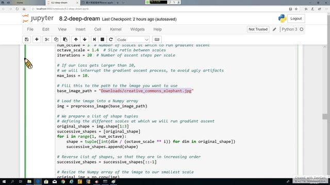Click the original_shape = img.shape[1:3] line

93,126
